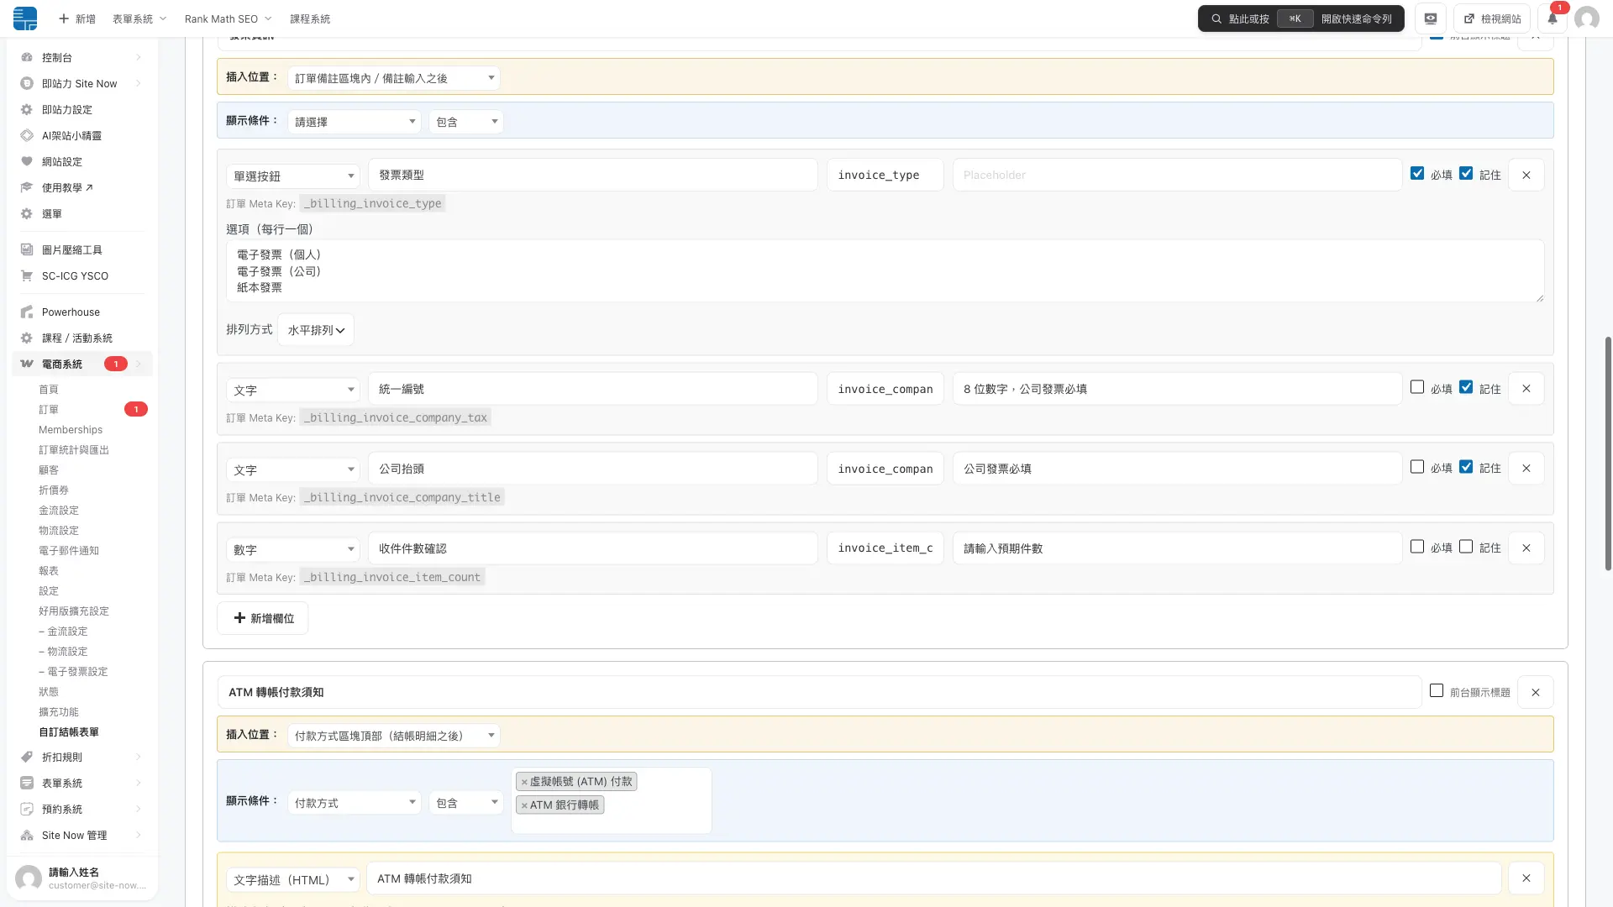Image resolution: width=1613 pixels, height=907 pixels.
Task: Open 金流設定 under 電商系統
Action: pyautogui.click(x=59, y=511)
